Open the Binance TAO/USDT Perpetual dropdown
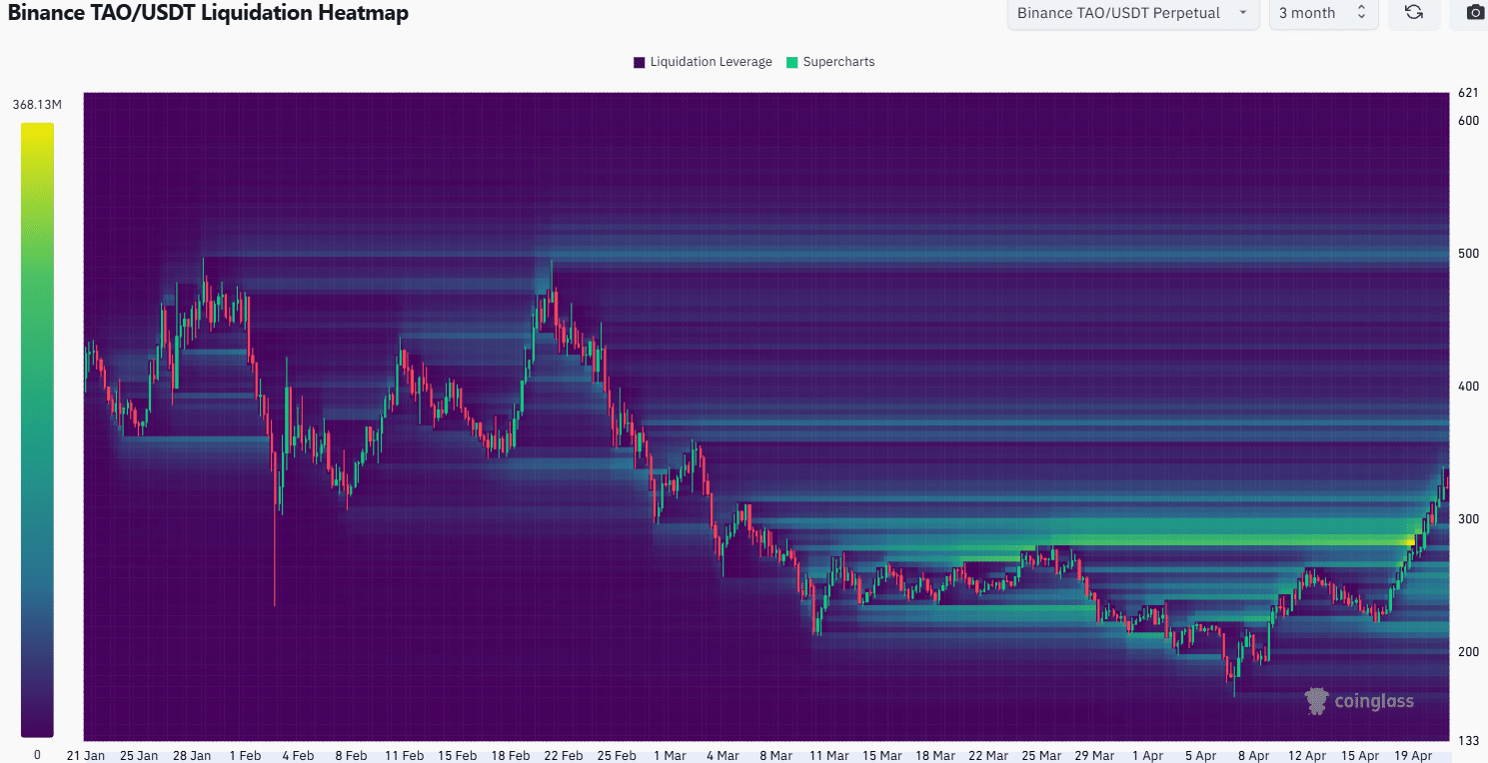This screenshot has width=1488, height=763. [1131, 13]
